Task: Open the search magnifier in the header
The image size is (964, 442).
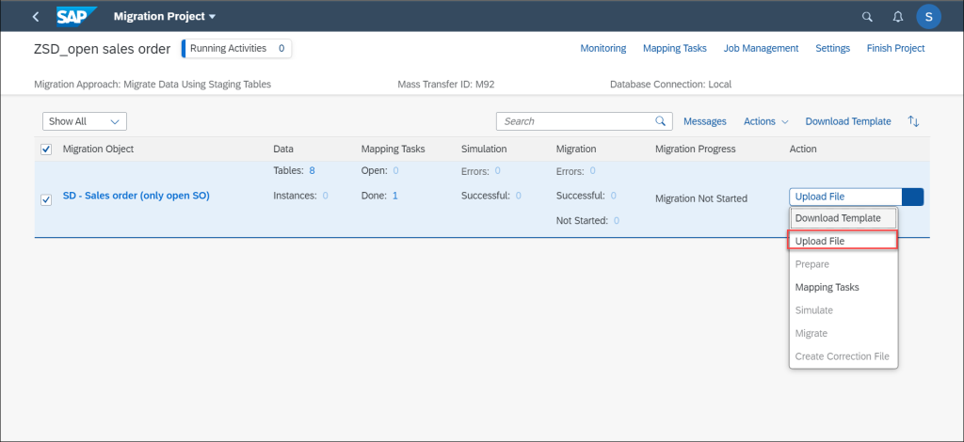Action: [x=867, y=17]
